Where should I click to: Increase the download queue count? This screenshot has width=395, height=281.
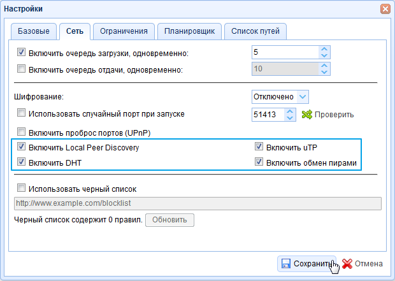(x=324, y=49)
